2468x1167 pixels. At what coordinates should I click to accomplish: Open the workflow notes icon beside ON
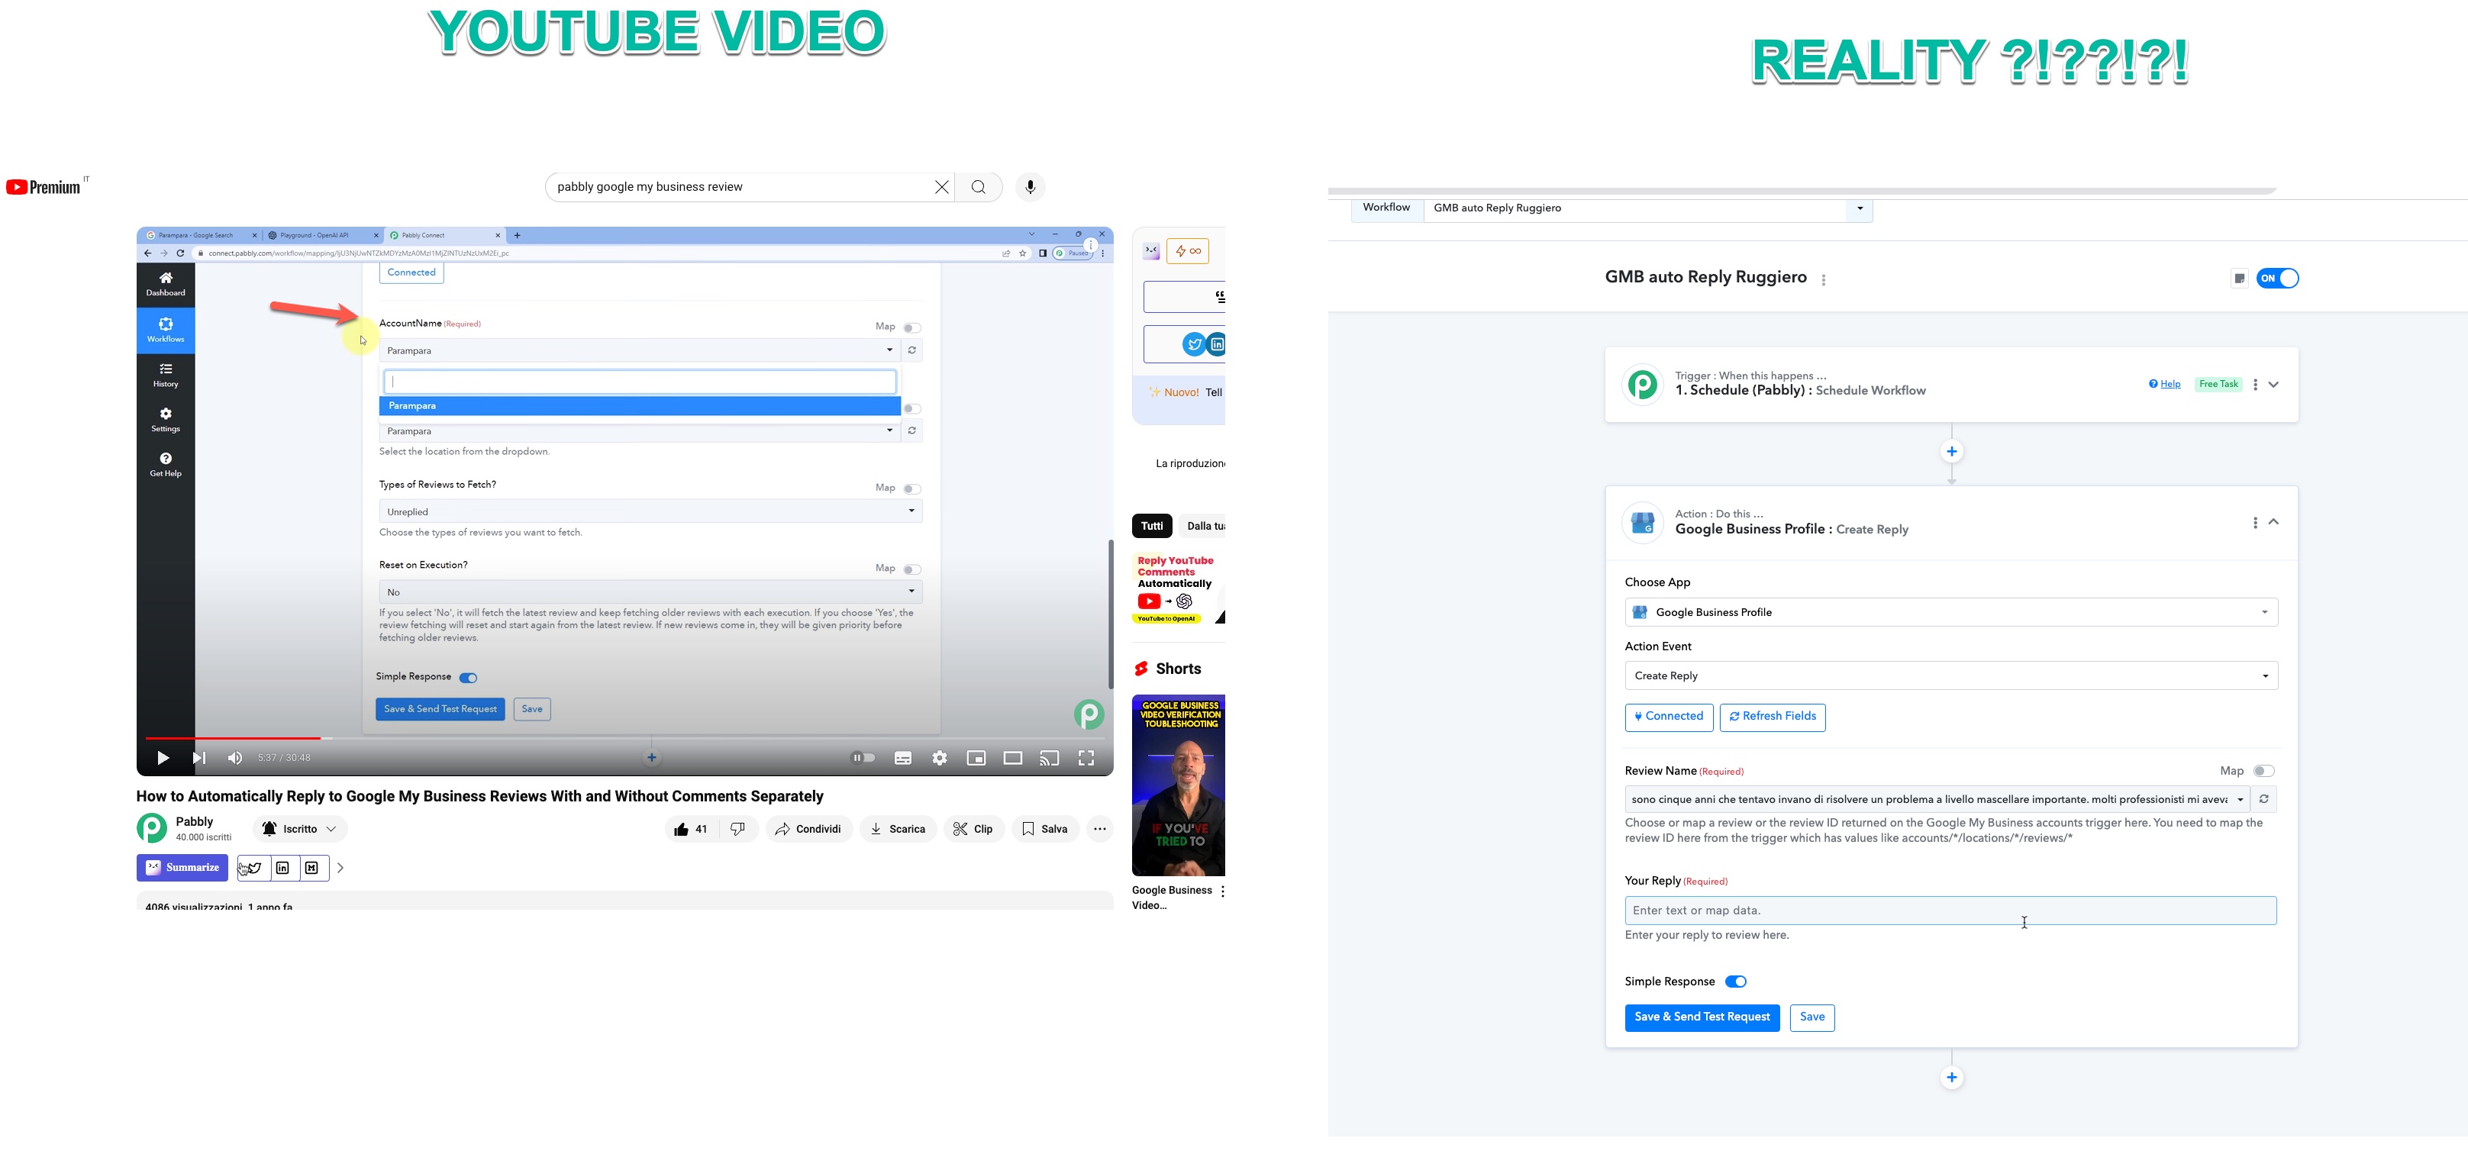(2239, 279)
